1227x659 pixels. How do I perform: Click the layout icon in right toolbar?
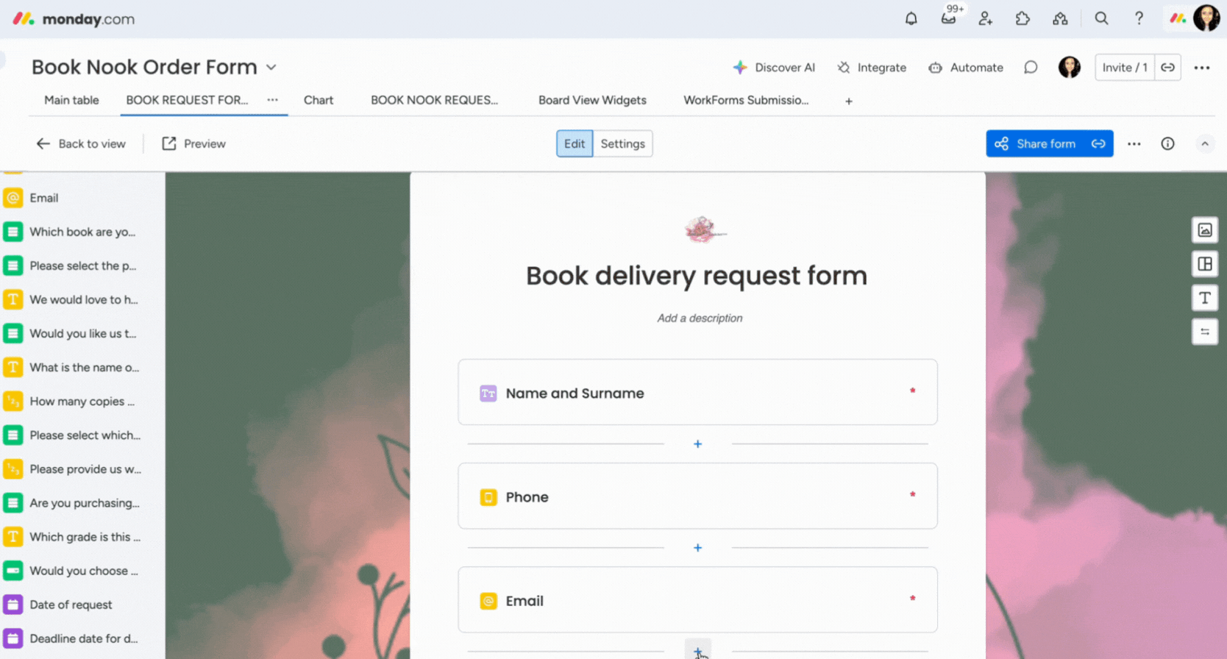tap(1205, 264)
